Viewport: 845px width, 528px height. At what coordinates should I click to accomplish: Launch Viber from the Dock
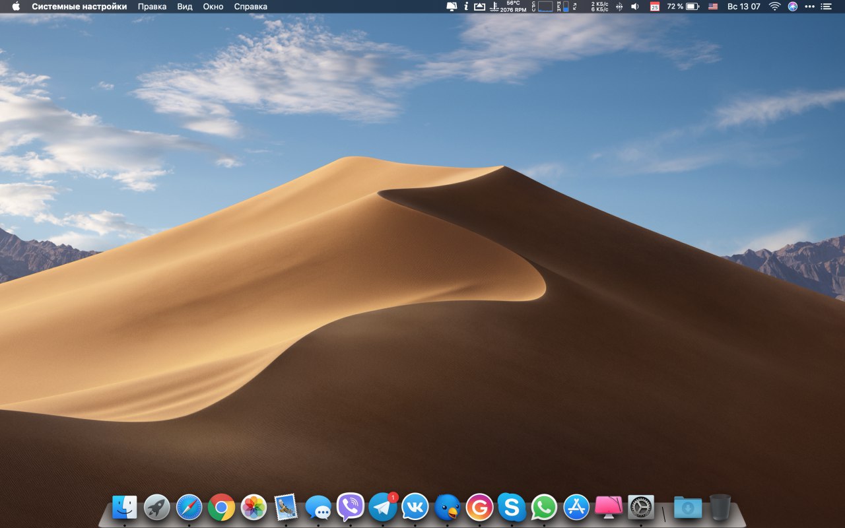(351, 507)
